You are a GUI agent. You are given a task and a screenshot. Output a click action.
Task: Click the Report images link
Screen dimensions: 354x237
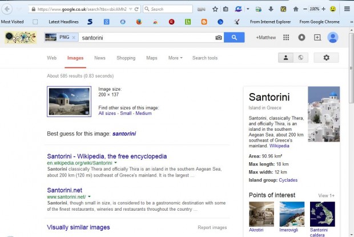(x=212, y=227)
